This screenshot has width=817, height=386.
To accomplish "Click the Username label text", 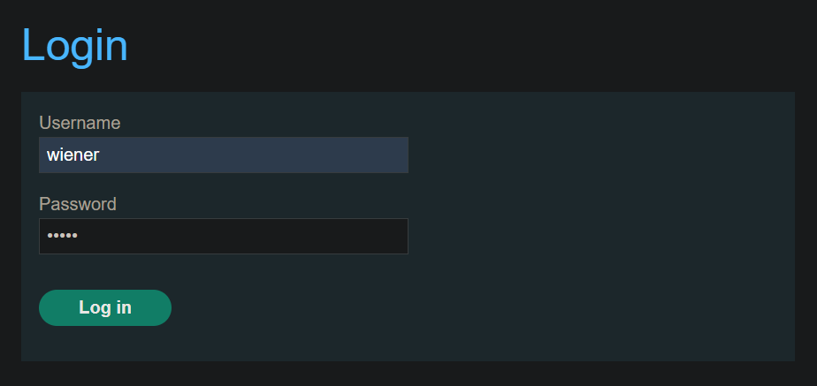I will coord(80,124).
